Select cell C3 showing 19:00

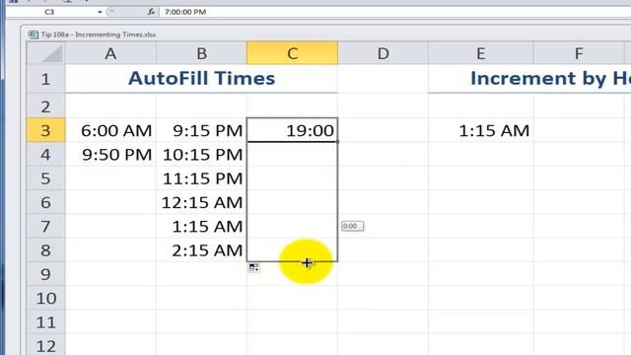pyautogui.click(x=292, y=130)
